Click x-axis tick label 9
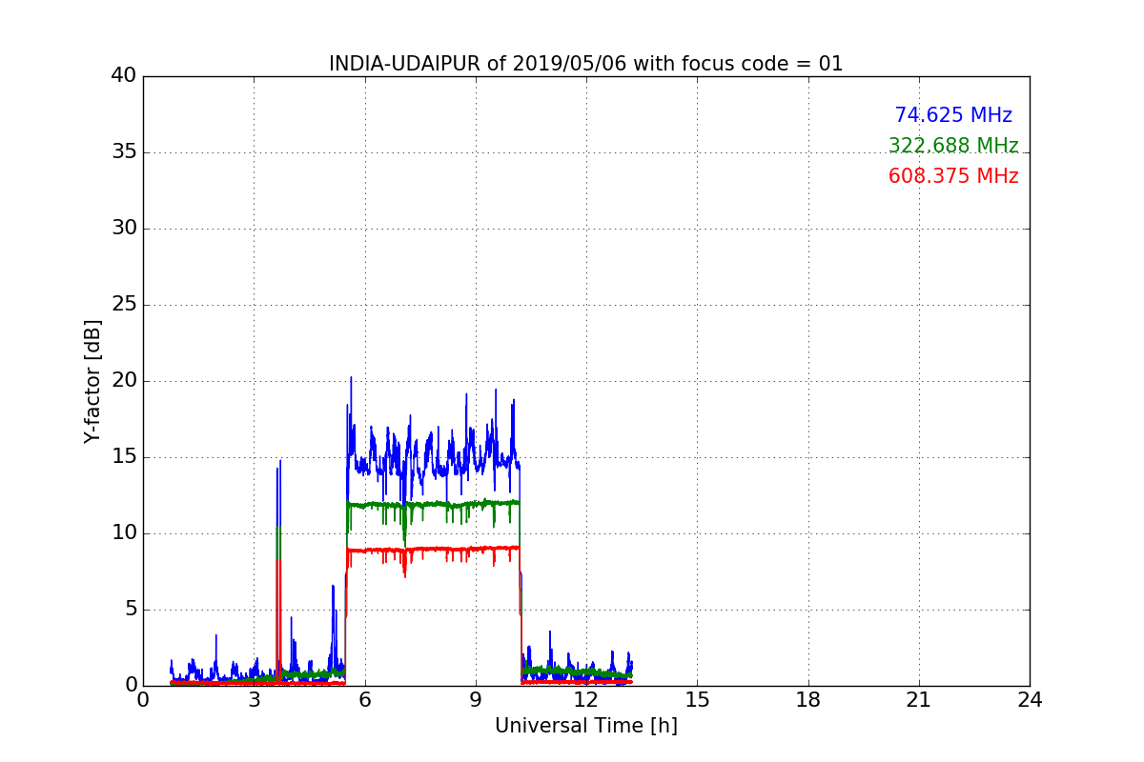 point(476,700)
